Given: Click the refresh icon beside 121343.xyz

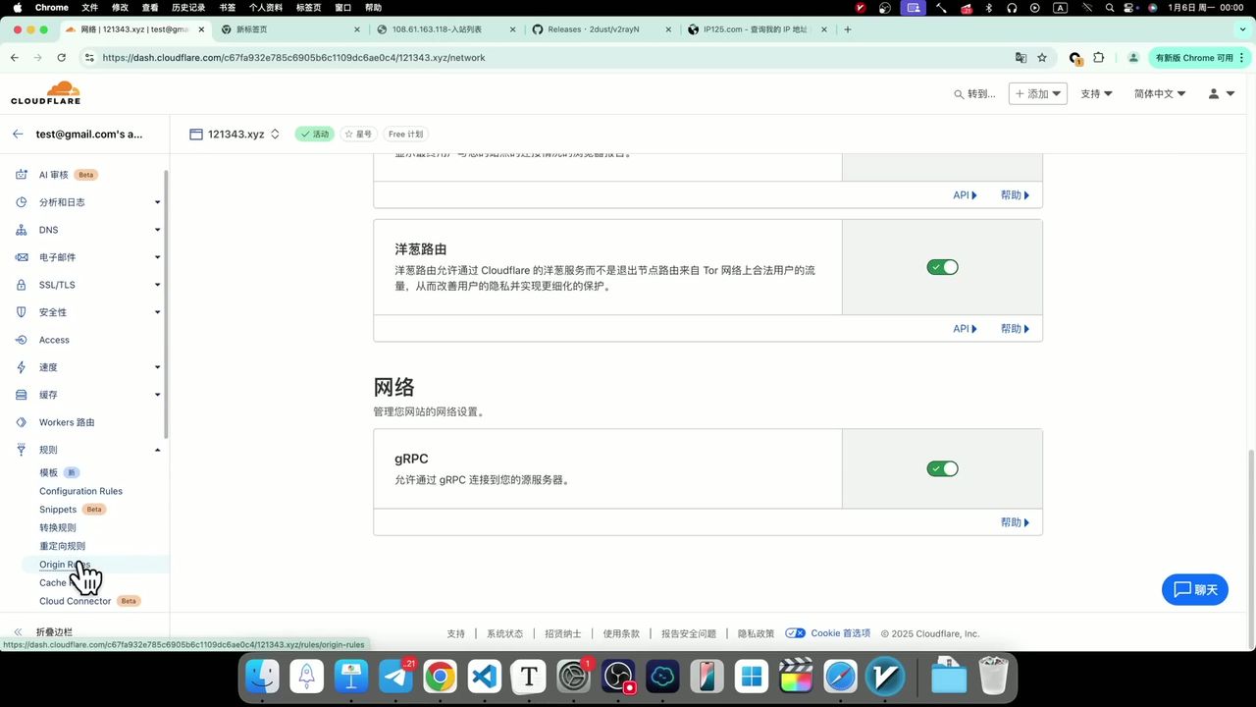Looking at the screenshot, I should pyautogui.click(x=275, y=134).
